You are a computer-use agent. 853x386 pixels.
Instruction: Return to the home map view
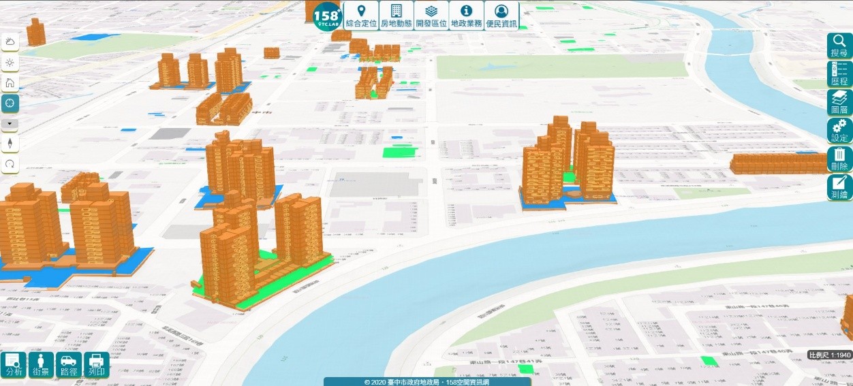tap(10, 83)
